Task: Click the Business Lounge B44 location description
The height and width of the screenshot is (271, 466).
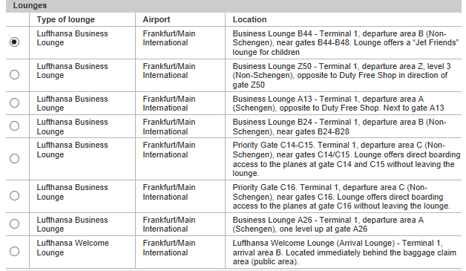Action: point(346,43)
